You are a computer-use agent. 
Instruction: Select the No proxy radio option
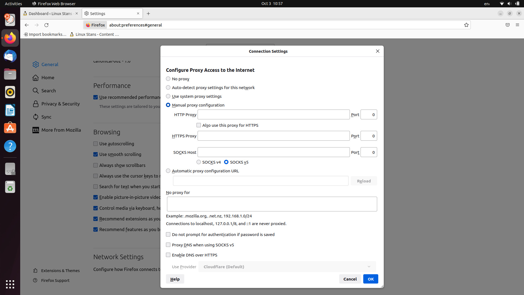[168, 79]
